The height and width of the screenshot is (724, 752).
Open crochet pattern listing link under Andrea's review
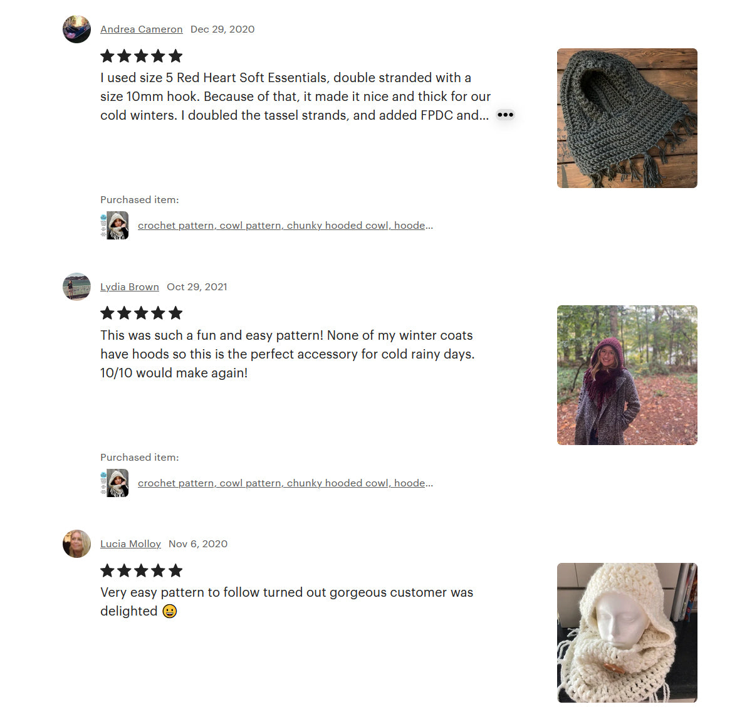[x=285, y=226]
